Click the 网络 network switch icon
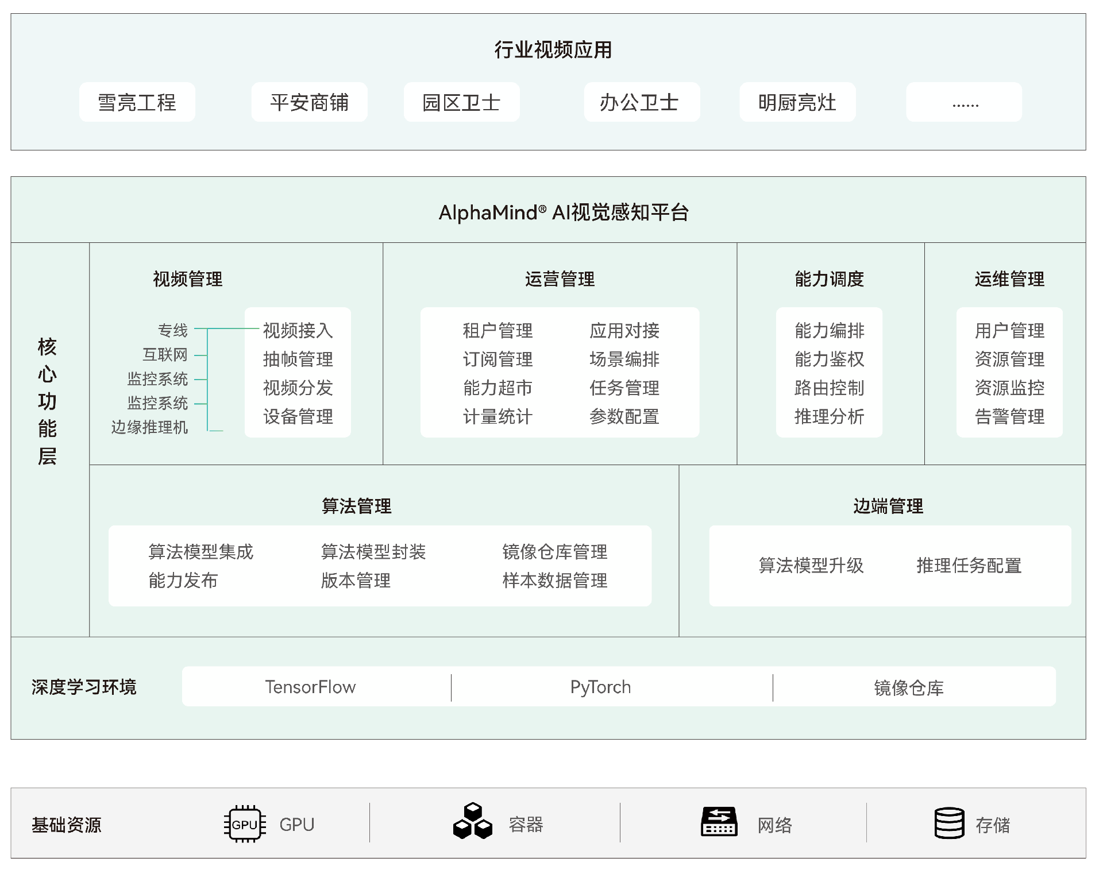1103x874 pixels. pyautogui.click(x=720, y=824)
